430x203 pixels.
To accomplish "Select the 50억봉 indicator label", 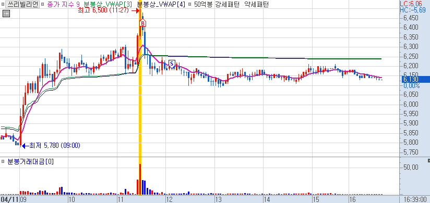I will click(x=203, y=4).
